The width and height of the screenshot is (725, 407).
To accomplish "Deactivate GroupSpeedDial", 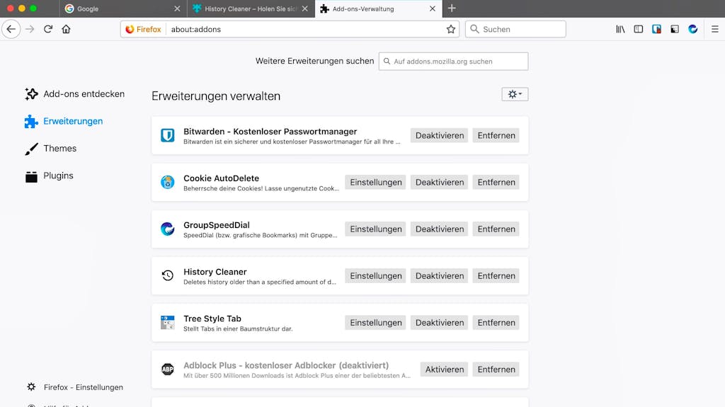I will [x=439, y=229].
